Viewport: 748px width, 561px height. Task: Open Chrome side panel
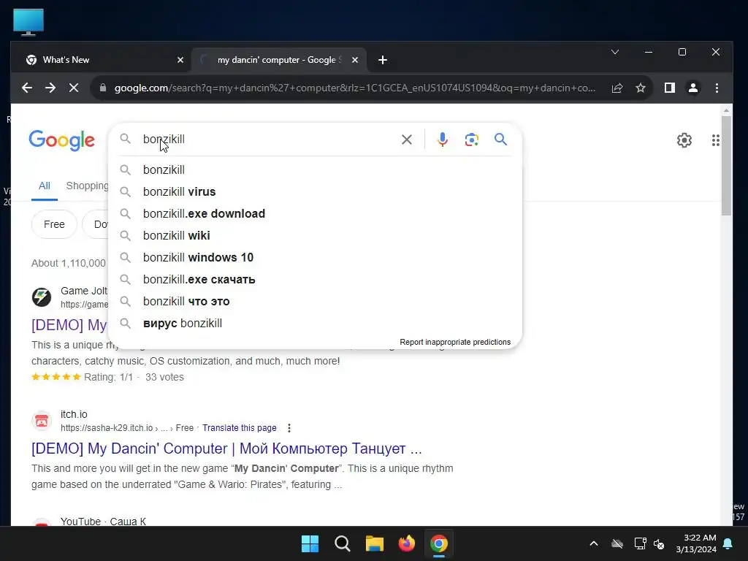(670, 88)
